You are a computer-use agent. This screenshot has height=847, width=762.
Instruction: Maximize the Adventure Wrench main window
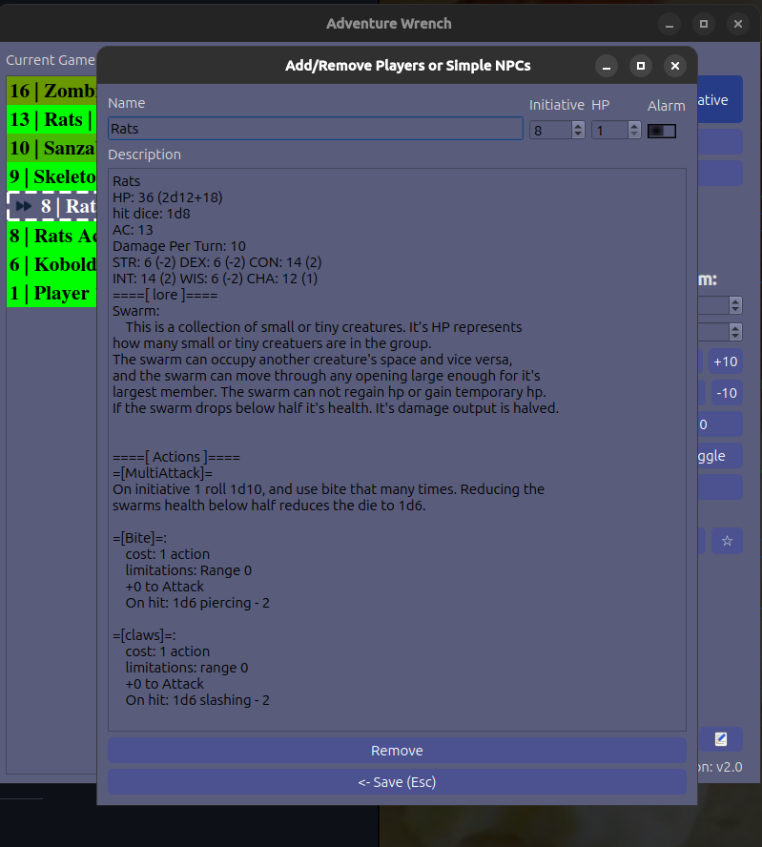click(x=703, y=24)
